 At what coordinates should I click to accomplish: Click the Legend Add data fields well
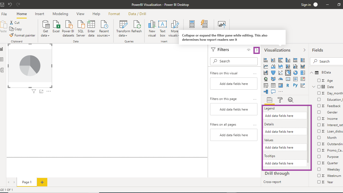(x=285, y=116)
